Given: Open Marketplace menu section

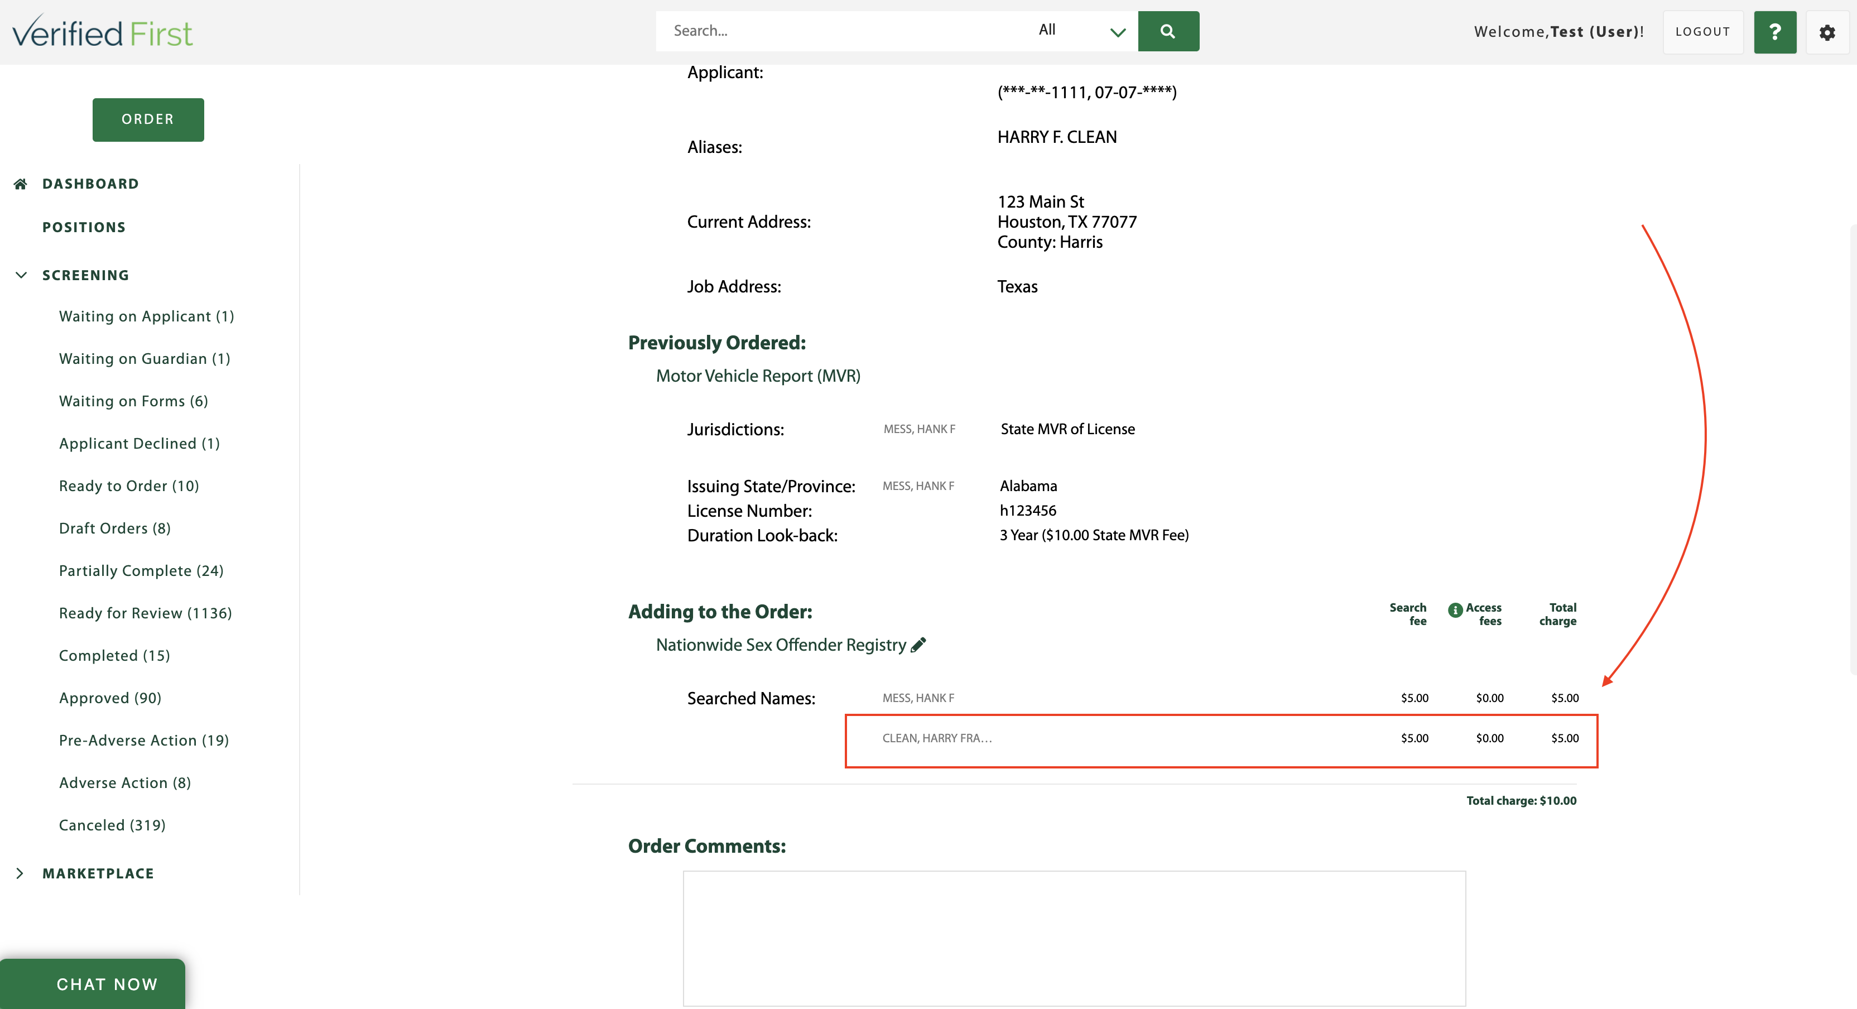Looking at the screenshot, I should coord(98,873).
